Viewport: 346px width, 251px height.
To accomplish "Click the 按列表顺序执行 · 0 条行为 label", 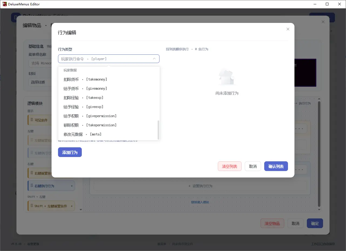I will click(x=187, y=49).
